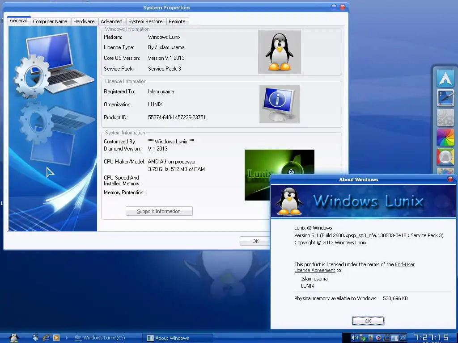Open the gray gears dock icon
Viewport: 458px width, 343px height.
(445, 117)
